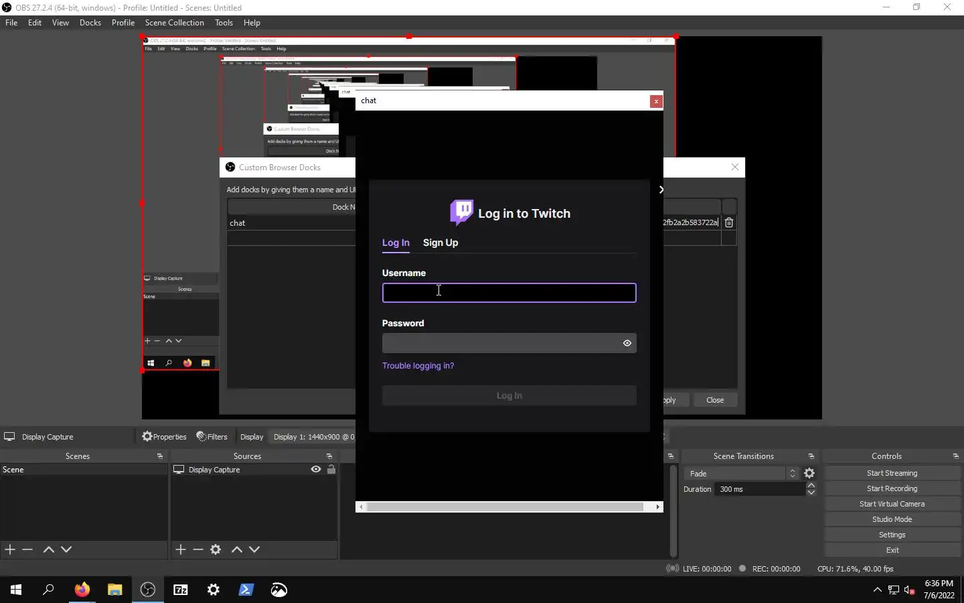This screenshot has width=964, height=603.
Task: Switch to the Sign Up tab
Action: (440, 243)
